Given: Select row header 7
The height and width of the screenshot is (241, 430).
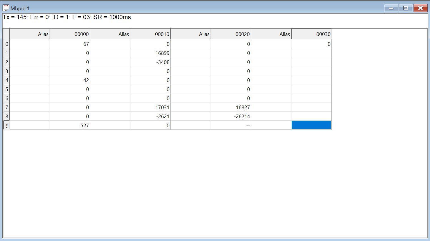Looking at the screenshot, I should [7, 107].
